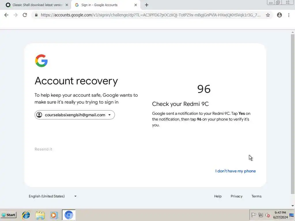Viewport: 295px width, 221px height.
Task: Open the Privacy link
Action: [x=237, y=196]
